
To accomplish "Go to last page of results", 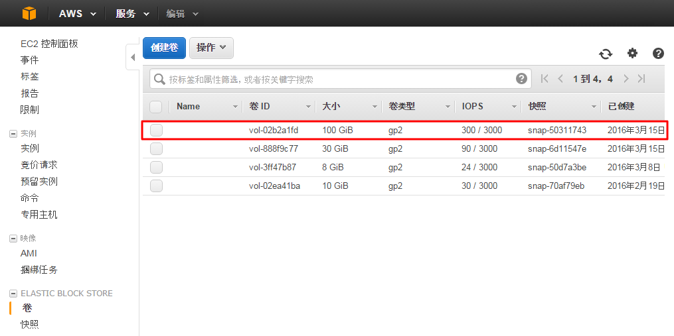I will 641,78.
